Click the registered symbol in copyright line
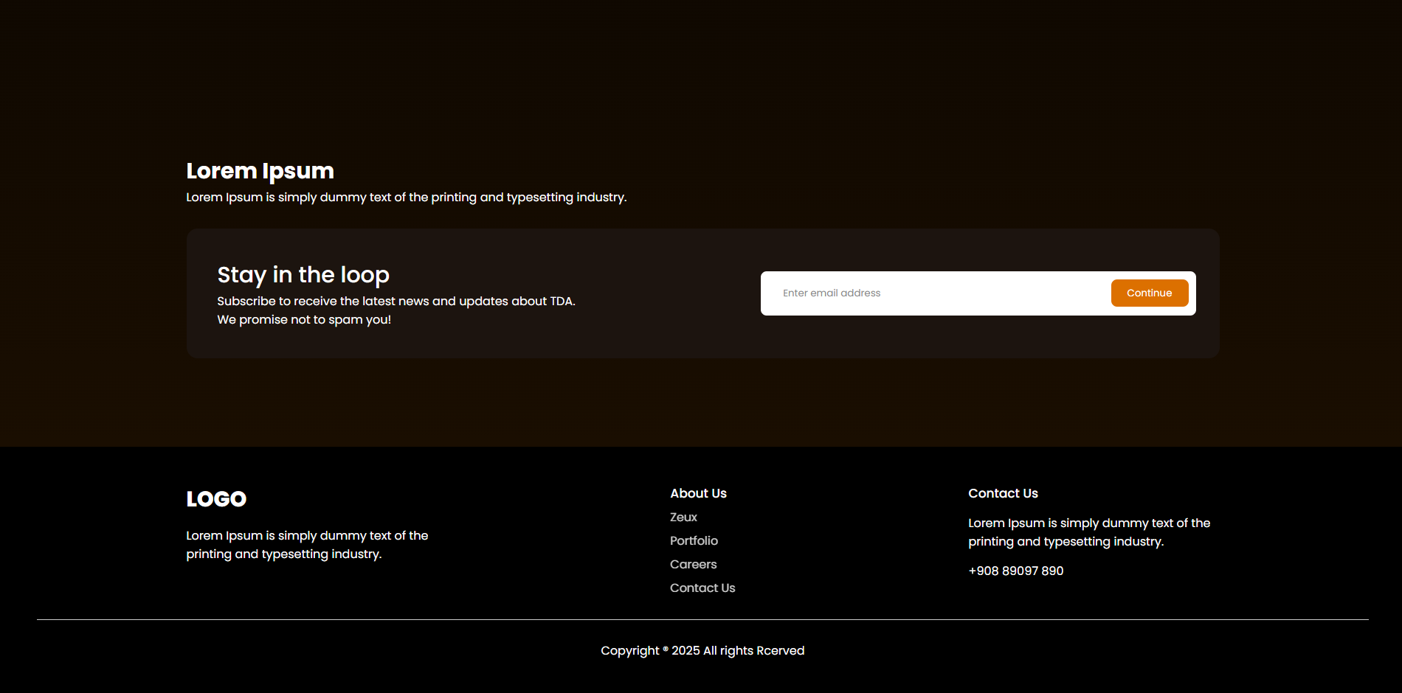Viewport: 1402px width, 693px height. (x=666, y=649)
